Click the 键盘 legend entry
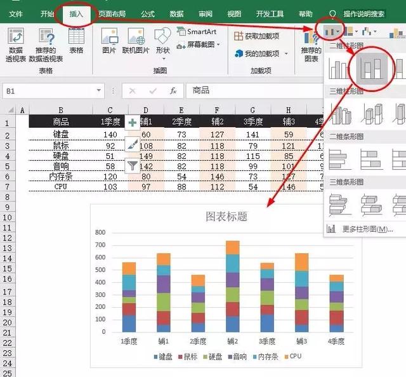Image resolution: width=406 pixels, height=377 pixels. click(163, 357)
